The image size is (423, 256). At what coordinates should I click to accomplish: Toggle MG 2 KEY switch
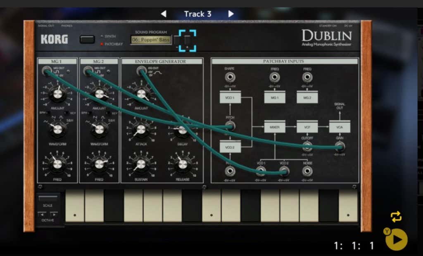tap(108, 113)
